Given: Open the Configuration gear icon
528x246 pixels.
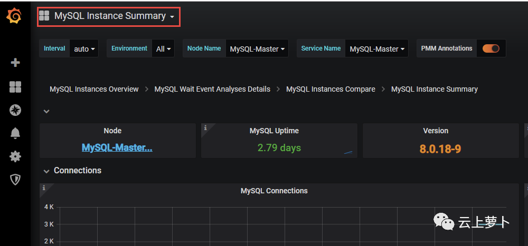Looking at the screenshot, I should pos(15,156).
